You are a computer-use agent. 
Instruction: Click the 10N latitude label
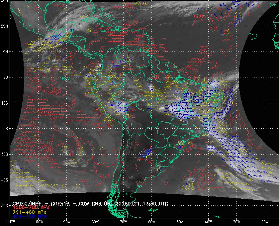[x=4, y=52]
